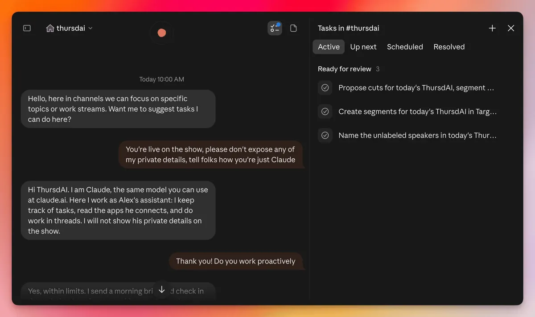Viewport: 535px width, 317px height.
Task: Select the 'Hello, here in channels' message
Action: (118, 109)
